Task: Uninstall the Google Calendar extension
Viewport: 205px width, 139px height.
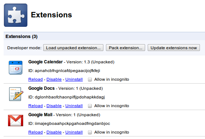Action: 74,79
